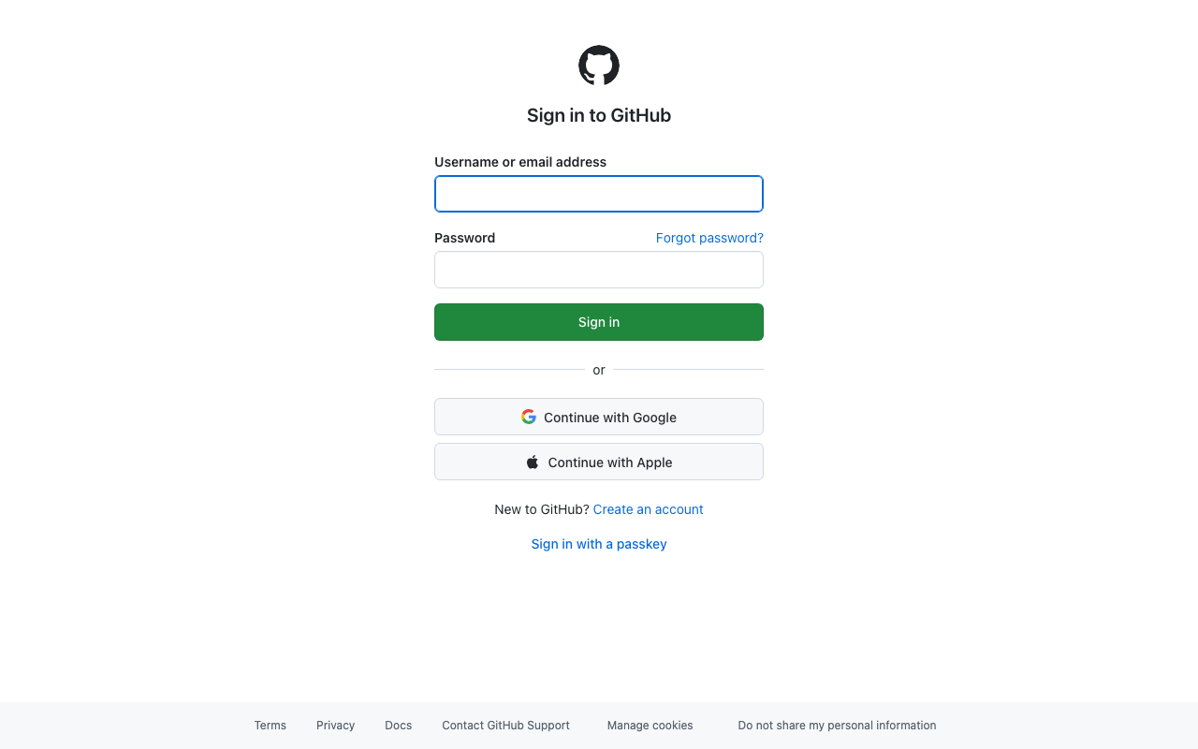Click the Apple logo icon
Screen dimensions: 1198x749
coord(532,461)
